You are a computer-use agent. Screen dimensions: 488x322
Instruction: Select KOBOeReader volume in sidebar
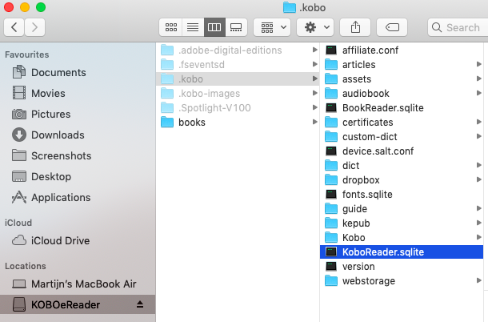78,304
